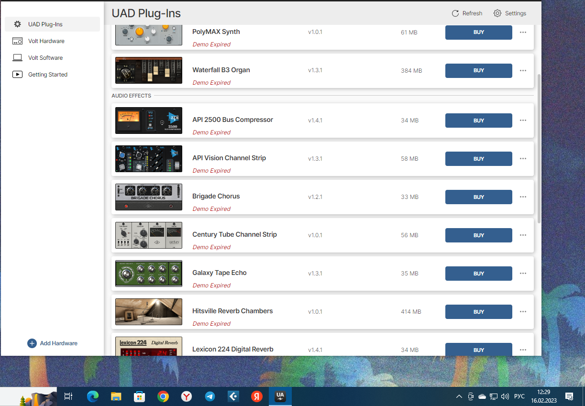The image size is (585, 406).
Task: Open Task View on the taskbar
Action: [x=68, y=396]
